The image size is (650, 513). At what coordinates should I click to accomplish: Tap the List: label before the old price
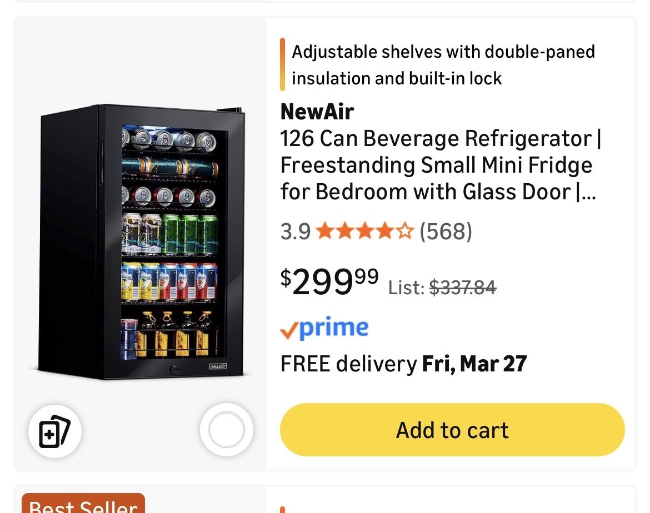tap(407, 288)
